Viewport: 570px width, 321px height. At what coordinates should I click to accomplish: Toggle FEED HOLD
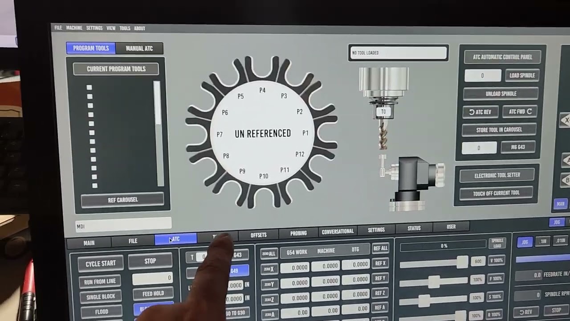tap(153, 294)
